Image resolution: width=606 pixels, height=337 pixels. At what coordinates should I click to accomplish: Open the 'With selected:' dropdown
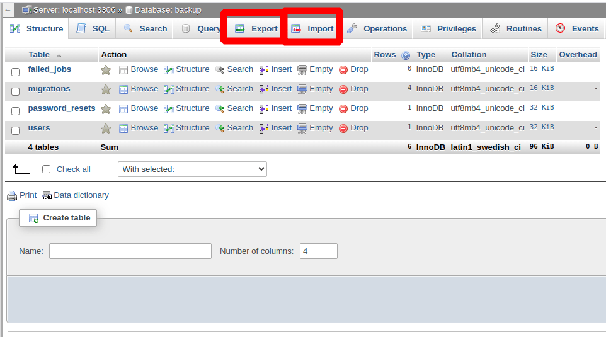(192, 169)
